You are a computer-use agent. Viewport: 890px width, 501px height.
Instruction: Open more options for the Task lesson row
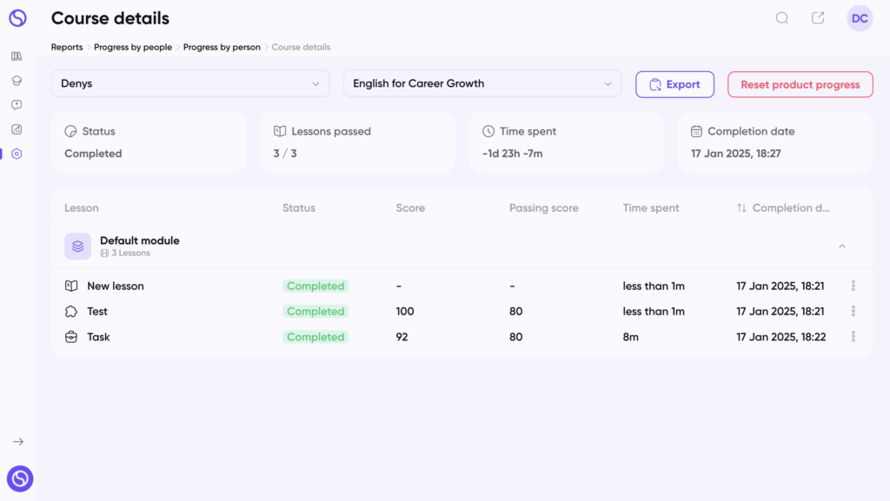coord(853,337)
